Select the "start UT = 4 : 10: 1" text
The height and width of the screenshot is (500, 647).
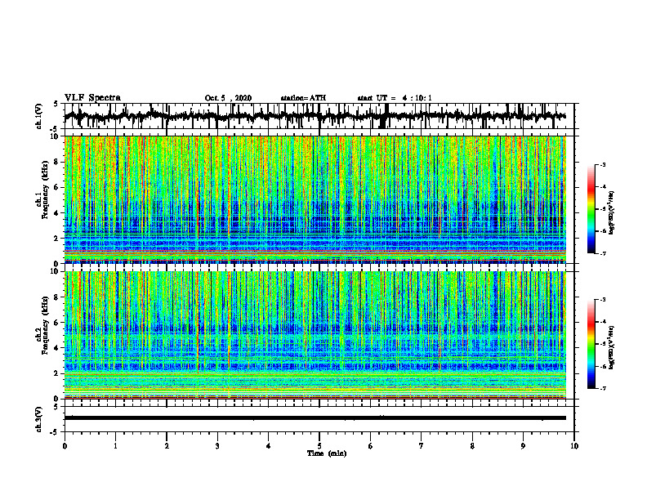click(395, 98)
